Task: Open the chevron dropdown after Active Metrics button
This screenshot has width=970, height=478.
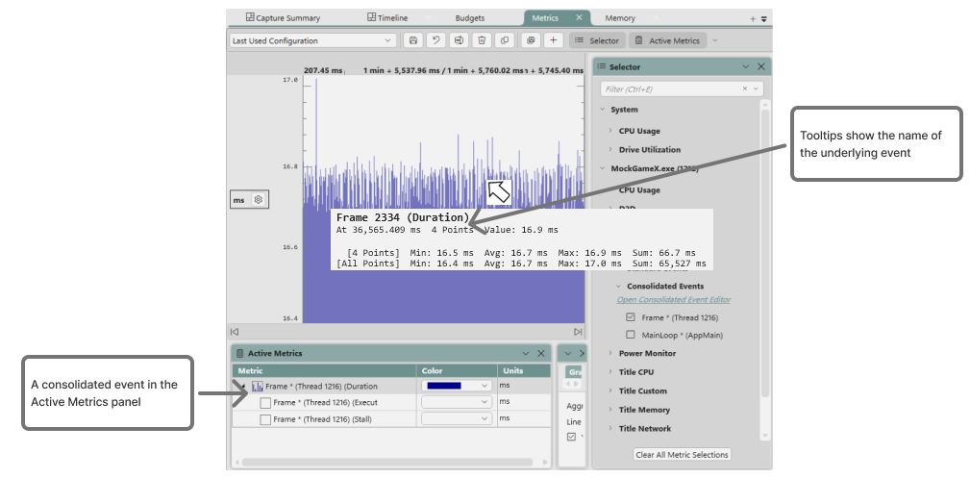Action: (x=715, y=40)
